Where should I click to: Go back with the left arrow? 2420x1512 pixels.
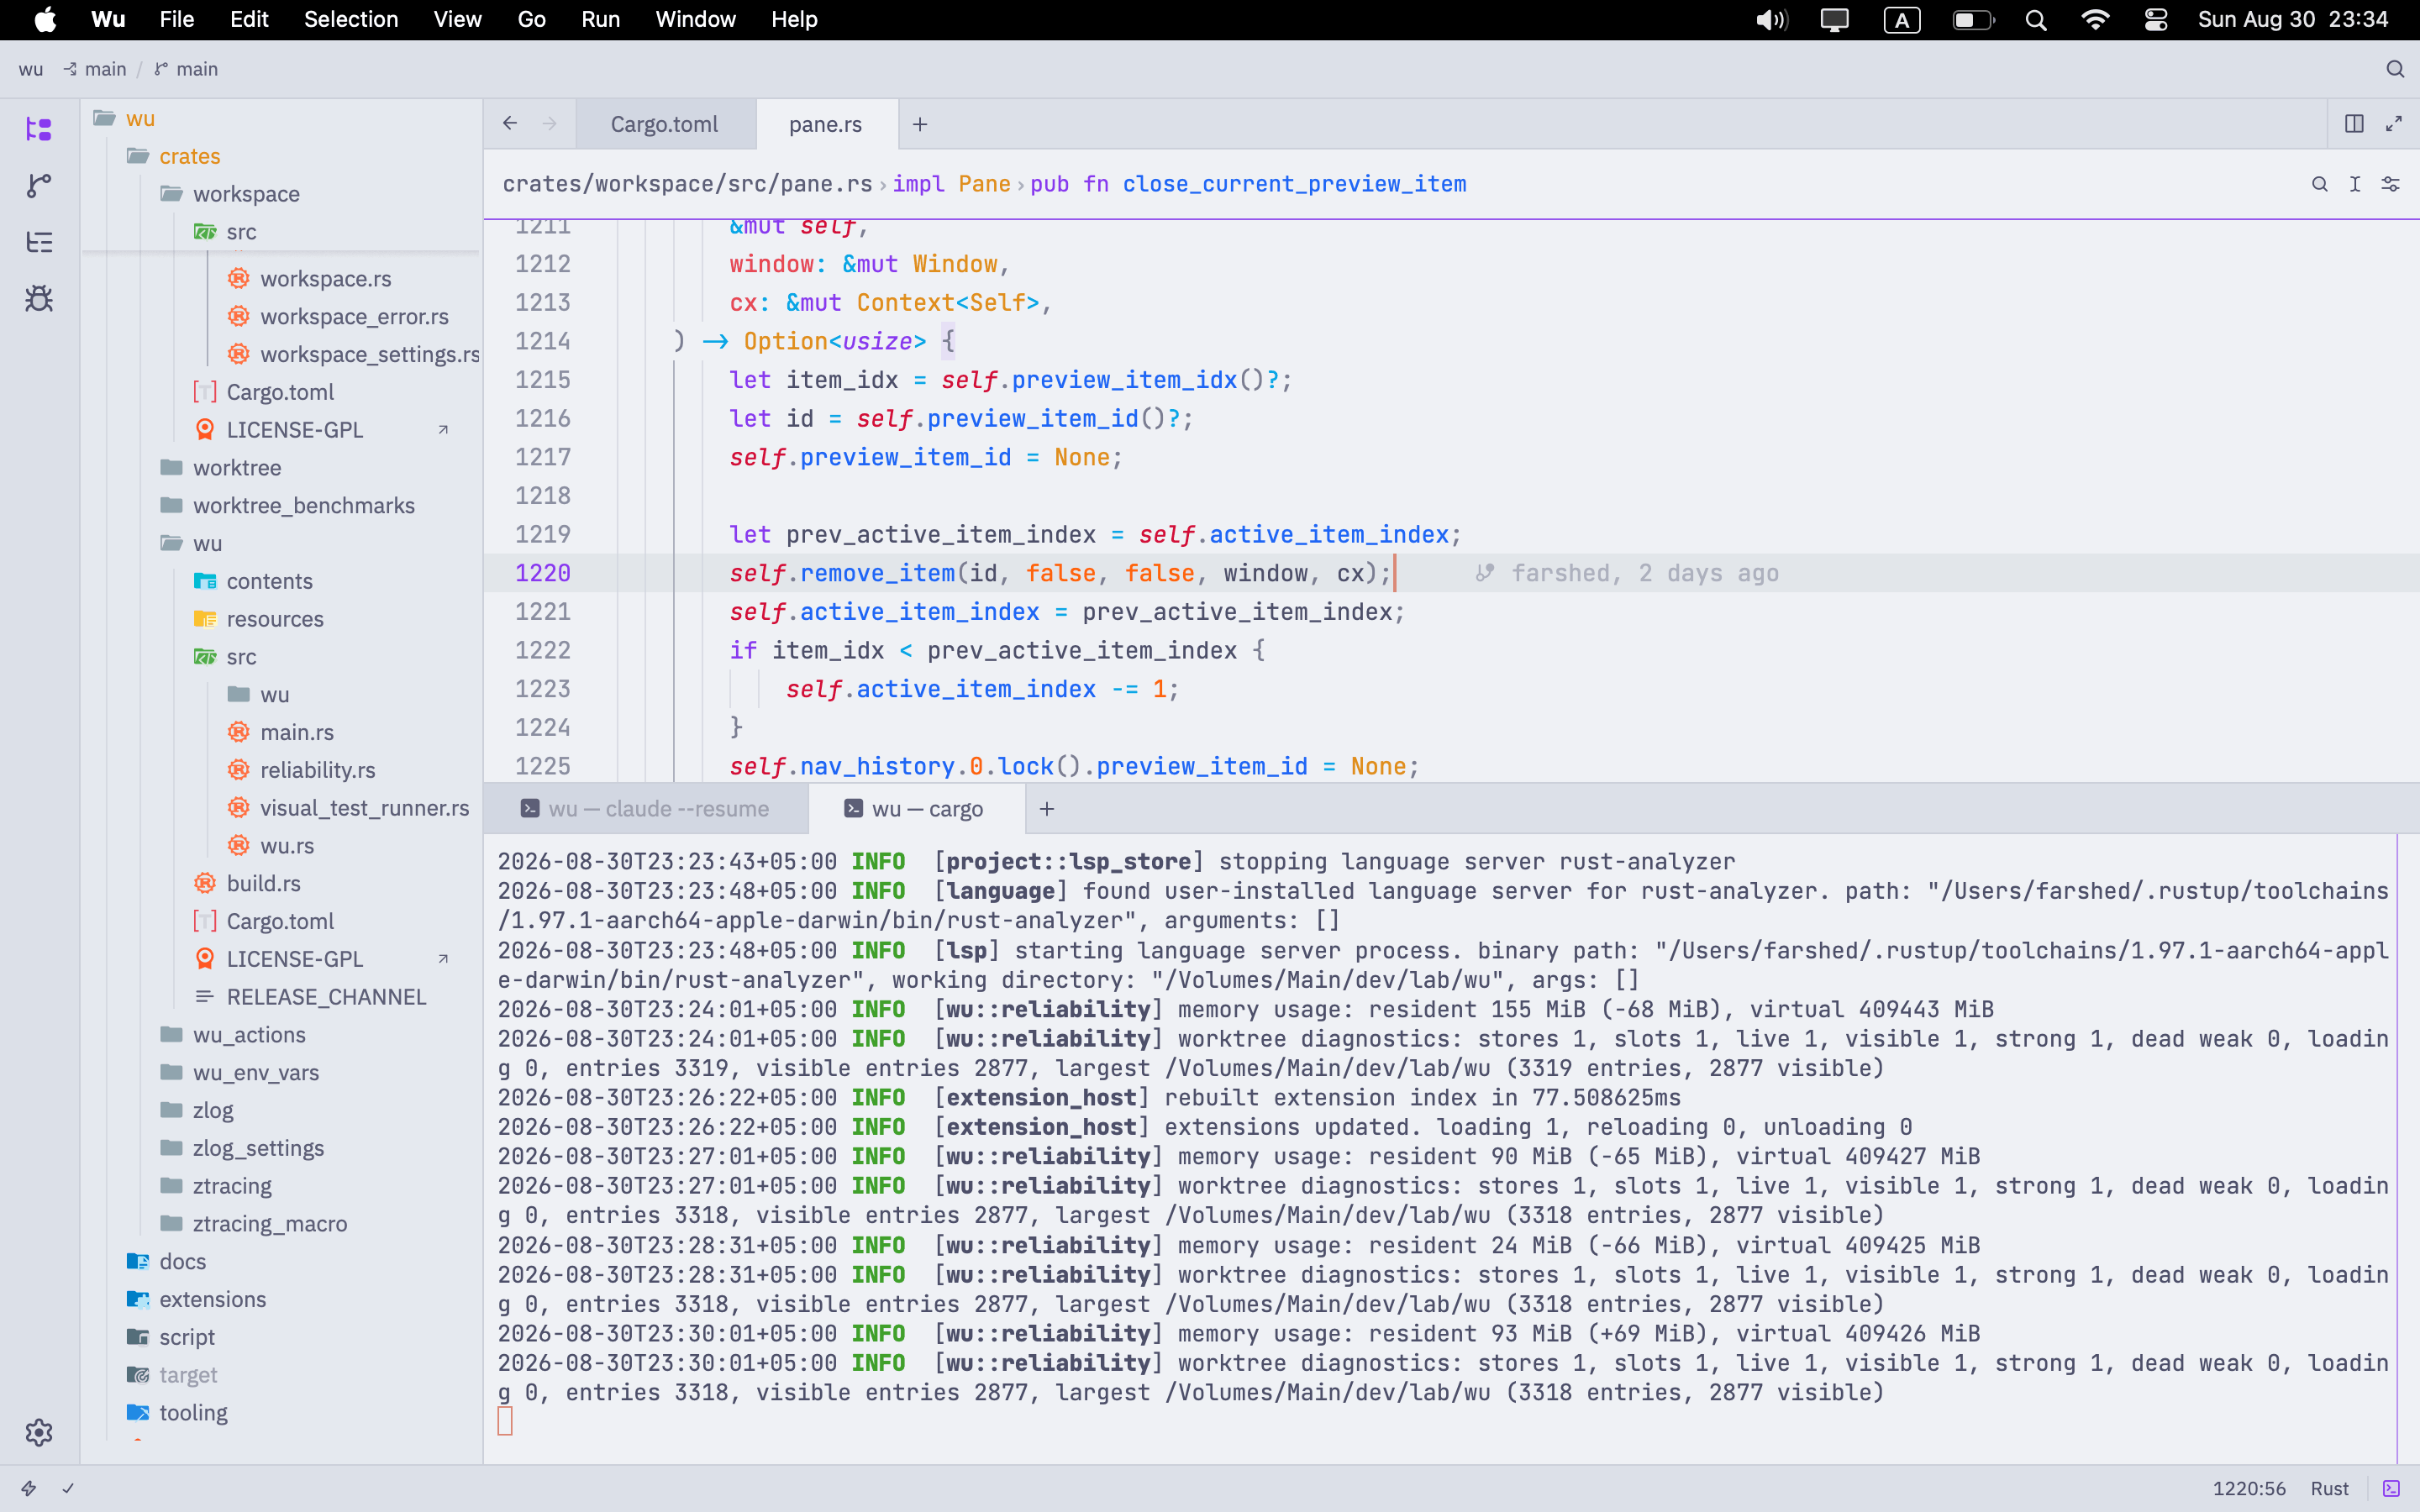(510, 123)
